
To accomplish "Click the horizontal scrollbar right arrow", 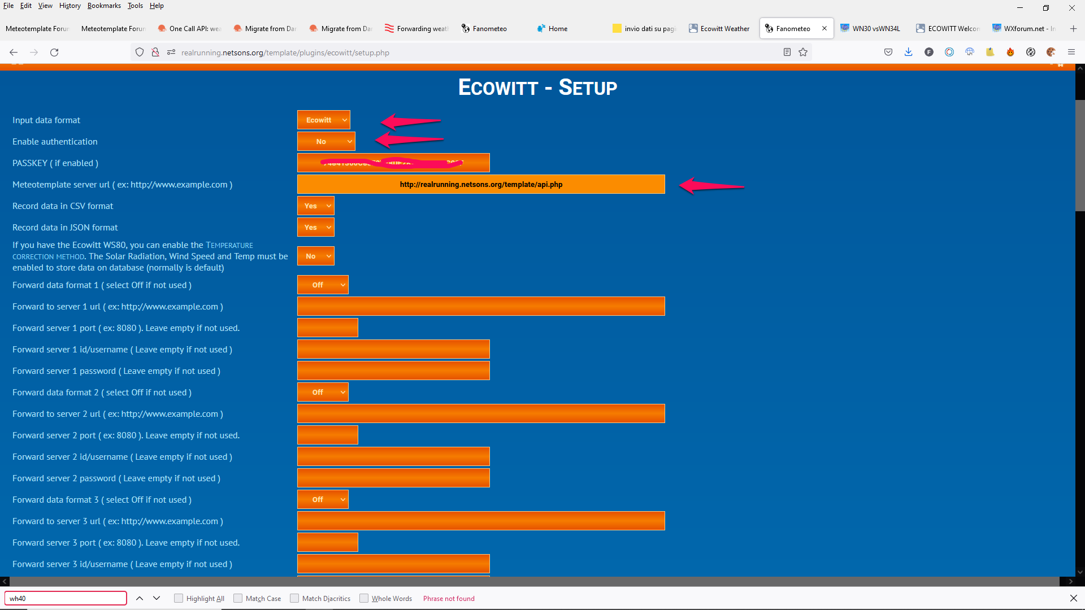I will point(1070,581).
